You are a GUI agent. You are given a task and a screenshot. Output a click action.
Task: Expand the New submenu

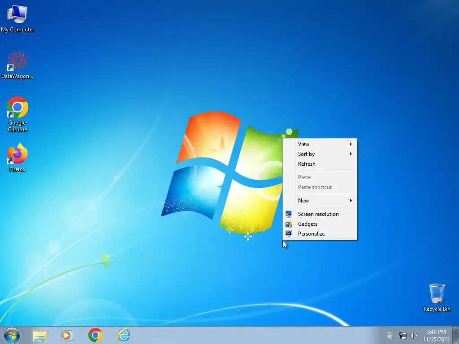pyautogui.click(x=320, y=200)
